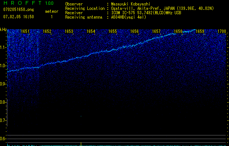Image resolution: width=229 pixels, height=146 pixels.
Task: Click observer name Masayuki Kobayashi
Action: (131, 4)
